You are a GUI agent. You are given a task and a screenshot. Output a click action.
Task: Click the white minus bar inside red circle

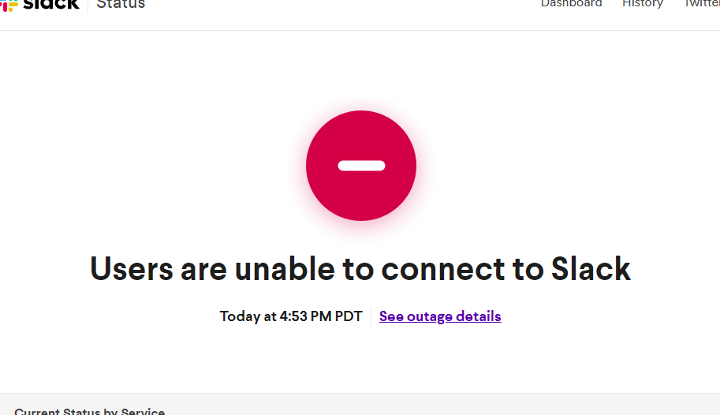[361, 166]
